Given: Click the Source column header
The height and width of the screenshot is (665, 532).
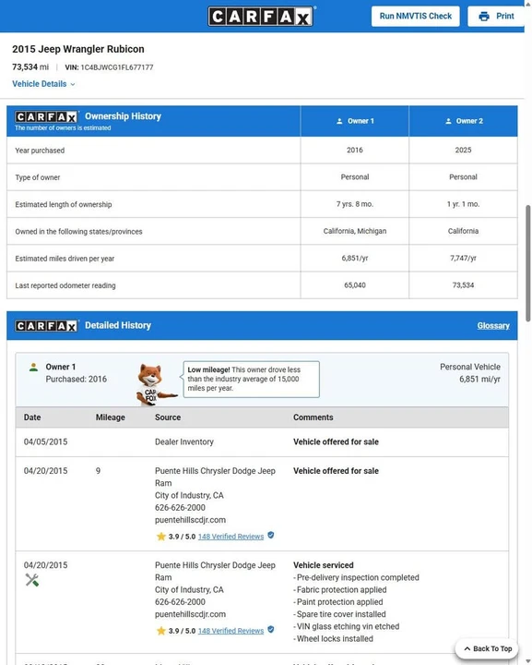Looking at the screenshot, I should (168, 417).
